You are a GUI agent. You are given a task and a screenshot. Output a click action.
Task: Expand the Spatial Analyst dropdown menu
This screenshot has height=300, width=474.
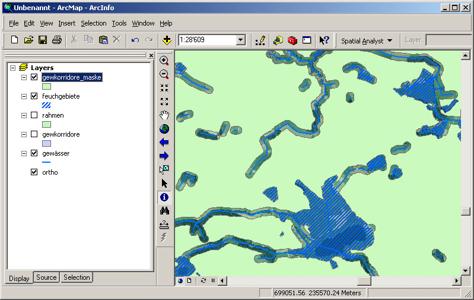(x=390, y=40)
